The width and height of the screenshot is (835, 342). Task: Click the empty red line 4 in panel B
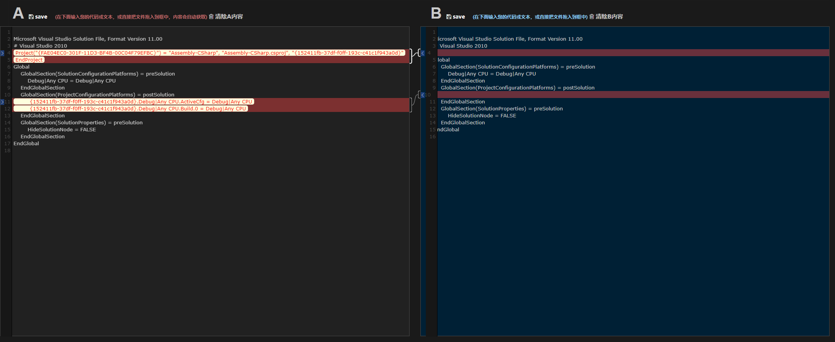[620, 53]
